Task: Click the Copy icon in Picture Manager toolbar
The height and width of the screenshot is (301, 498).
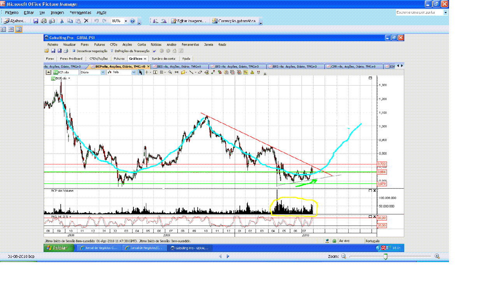Action: [70, 21]
